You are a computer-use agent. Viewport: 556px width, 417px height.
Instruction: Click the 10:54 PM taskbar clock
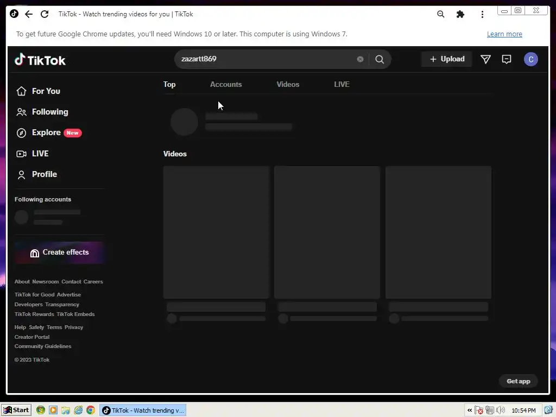[523, 410]
